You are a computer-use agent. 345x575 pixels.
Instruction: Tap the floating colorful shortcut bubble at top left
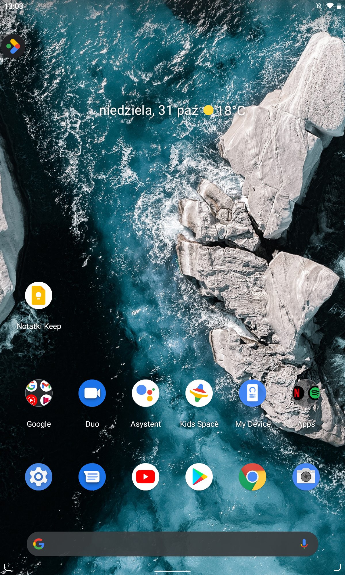[13, 46]
